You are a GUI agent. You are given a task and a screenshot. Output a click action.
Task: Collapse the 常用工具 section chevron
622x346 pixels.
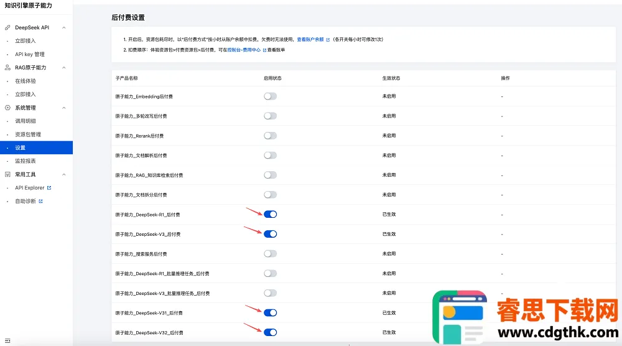64,174
